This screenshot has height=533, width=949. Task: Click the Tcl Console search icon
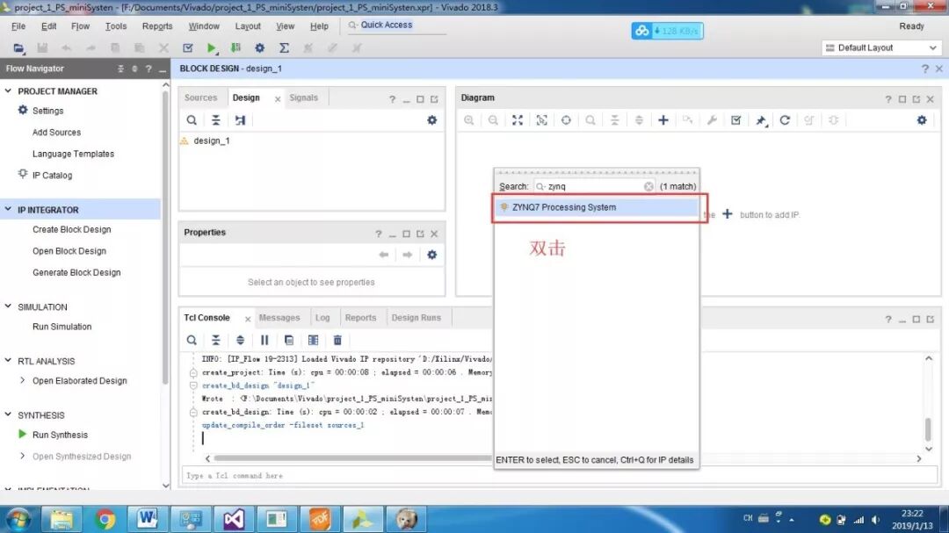[x=192, y=340]
